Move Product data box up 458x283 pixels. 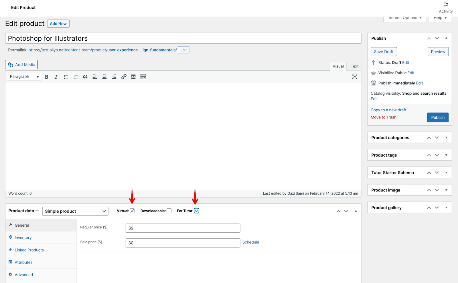pos(338,211)
